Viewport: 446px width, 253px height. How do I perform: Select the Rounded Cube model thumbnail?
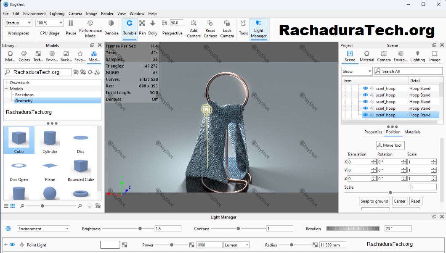81,169
